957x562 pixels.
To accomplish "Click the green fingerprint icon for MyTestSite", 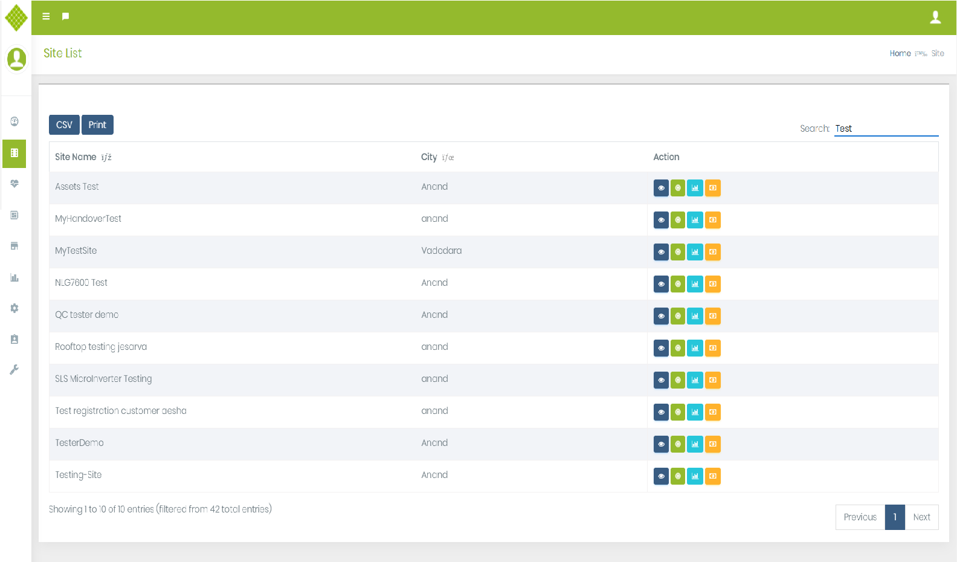I will pyautogui.click(x=678, y=252).
